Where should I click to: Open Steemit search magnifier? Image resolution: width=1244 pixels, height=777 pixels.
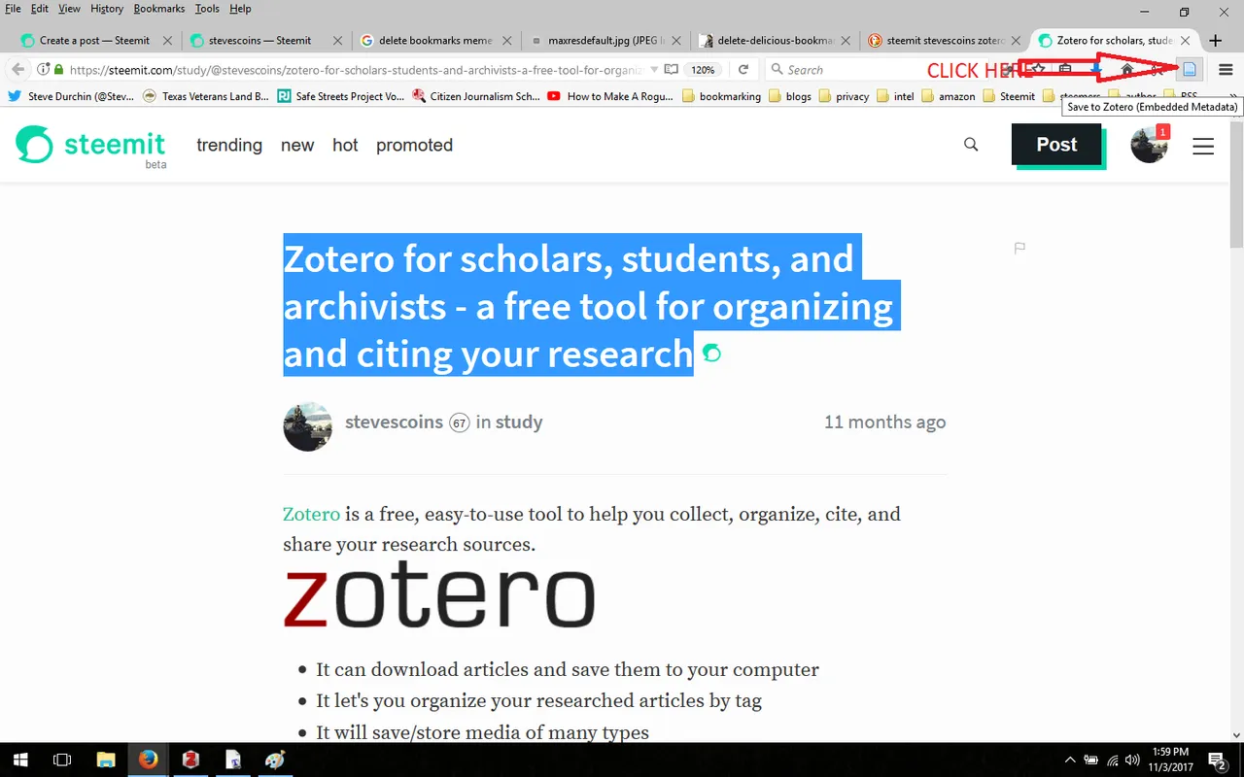point(971,145)
